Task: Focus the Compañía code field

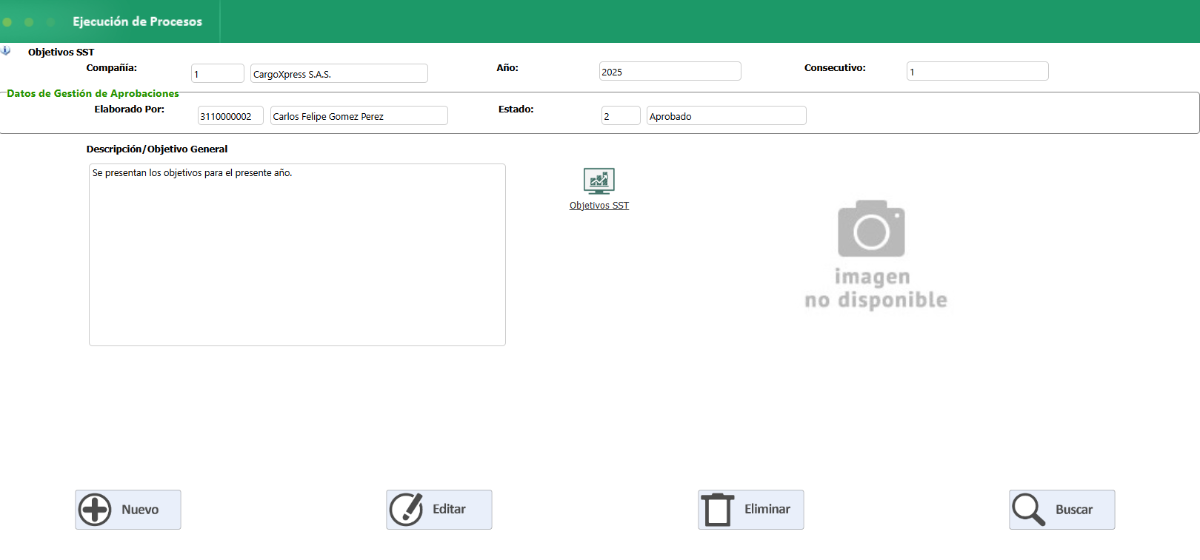Action: pos(218,73)
